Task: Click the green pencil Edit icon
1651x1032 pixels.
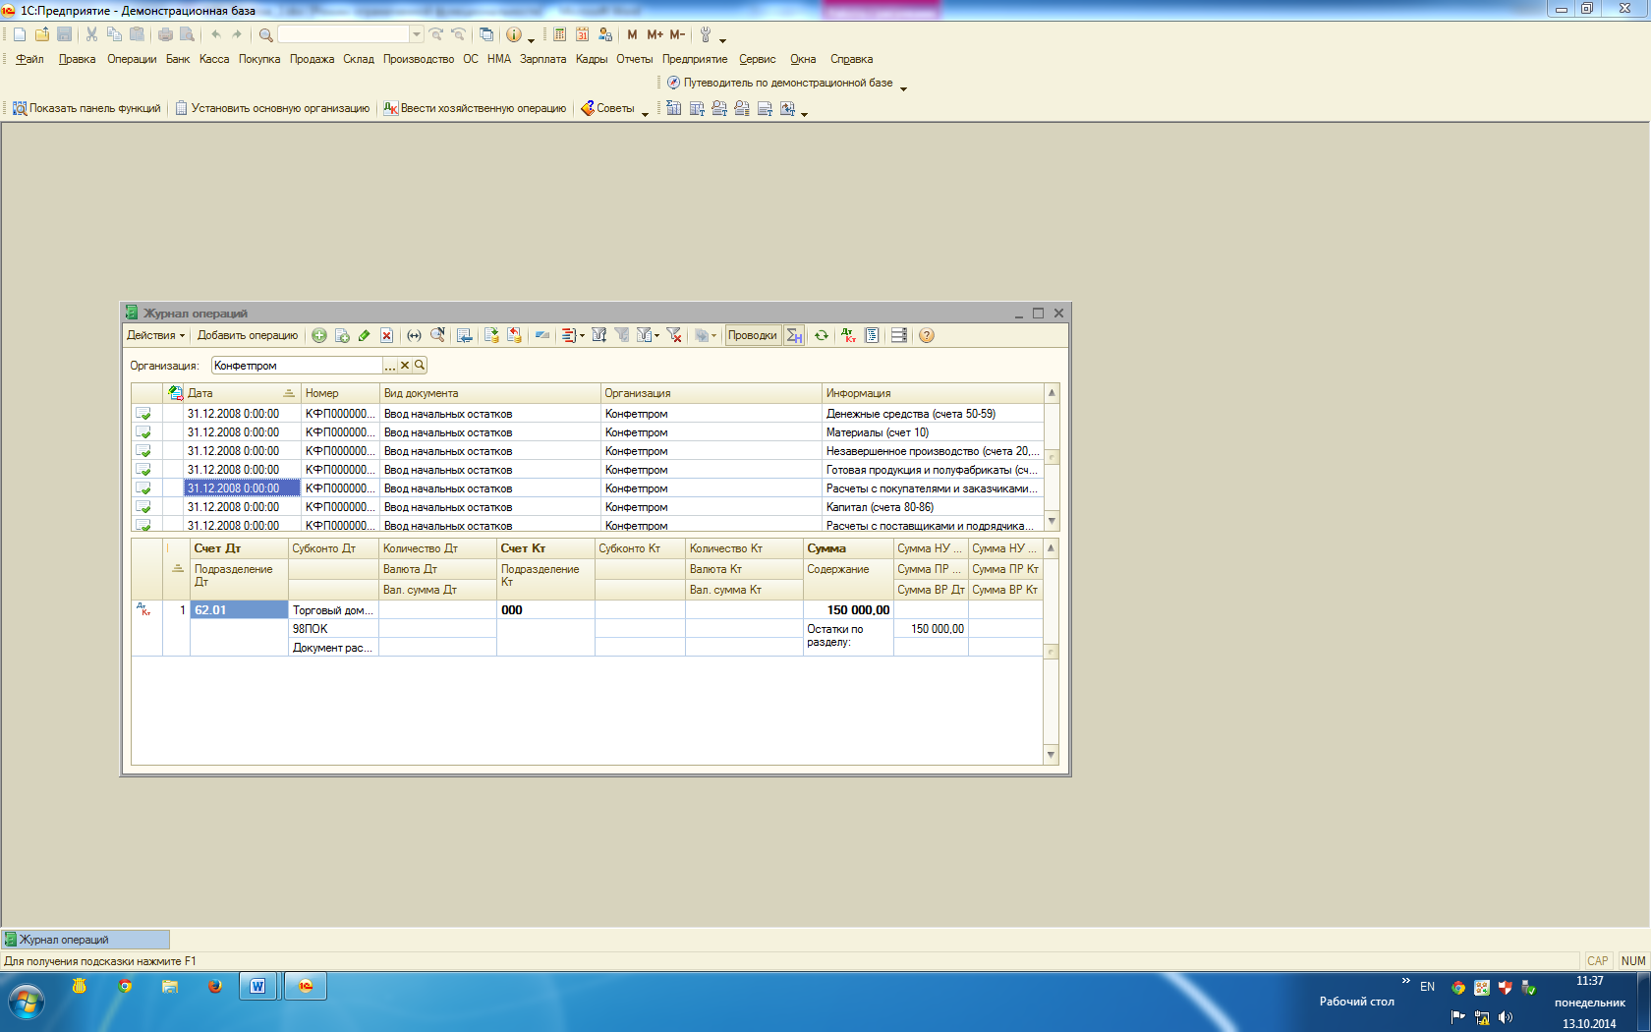Action: (x=365, y=335)
